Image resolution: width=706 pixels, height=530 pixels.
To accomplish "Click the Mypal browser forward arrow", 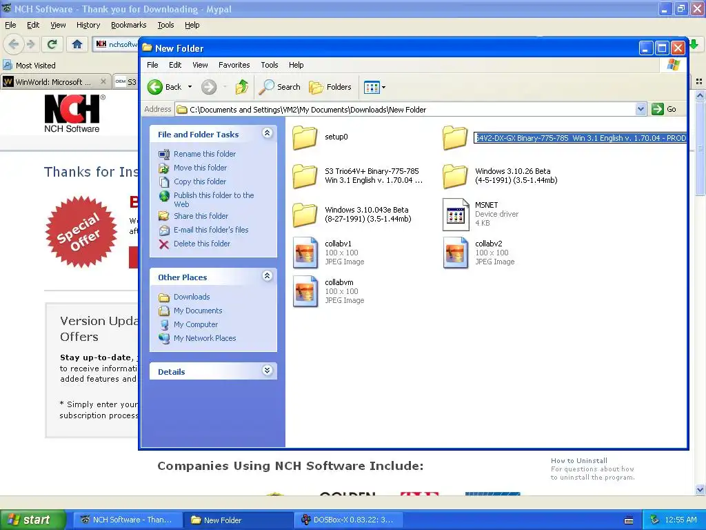I will pyautogui.click(x=30, y=43).
